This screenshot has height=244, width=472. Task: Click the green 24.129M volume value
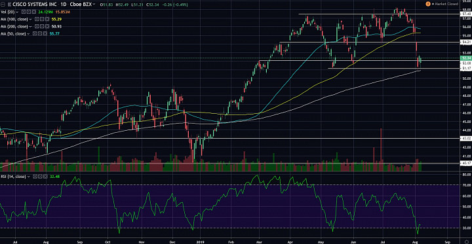pyautogui.click(x=46, y=12)
